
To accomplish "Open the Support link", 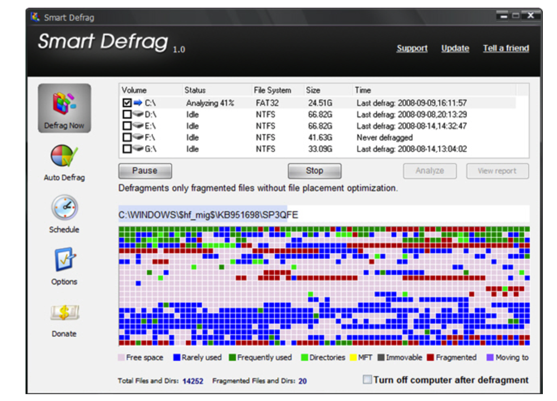I will (412, 48).
